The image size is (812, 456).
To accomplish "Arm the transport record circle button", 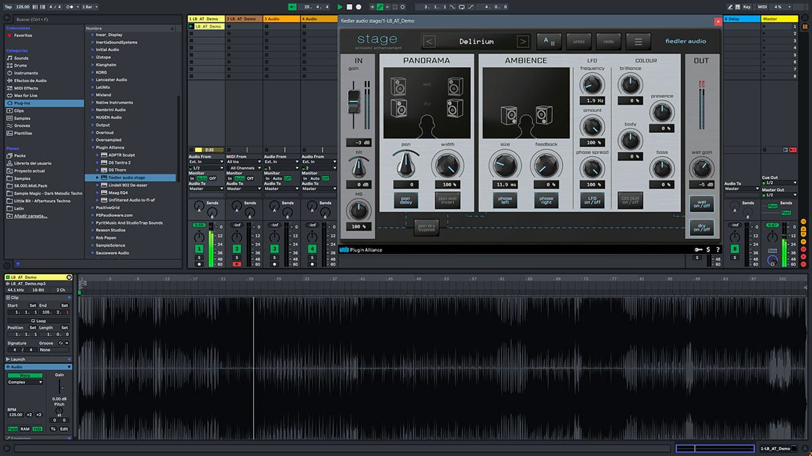I will [x=359, y=6].
